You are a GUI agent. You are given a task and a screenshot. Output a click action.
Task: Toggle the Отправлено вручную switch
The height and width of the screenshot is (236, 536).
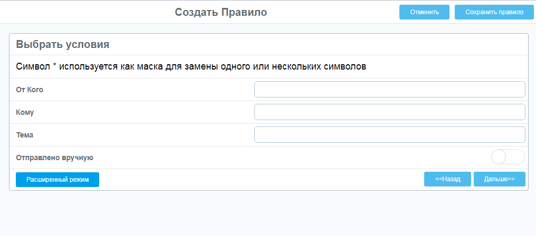(508, 157)
